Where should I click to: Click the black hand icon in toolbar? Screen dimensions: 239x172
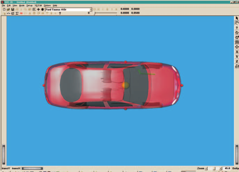(43, 9)
